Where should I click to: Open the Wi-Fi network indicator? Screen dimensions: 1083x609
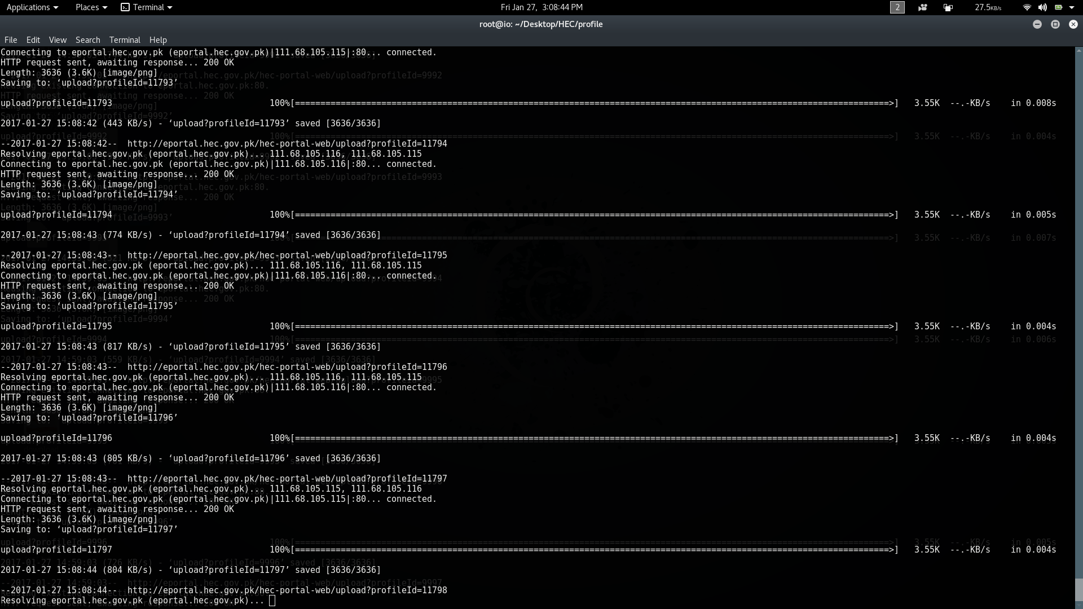[x=1027, y=7]
